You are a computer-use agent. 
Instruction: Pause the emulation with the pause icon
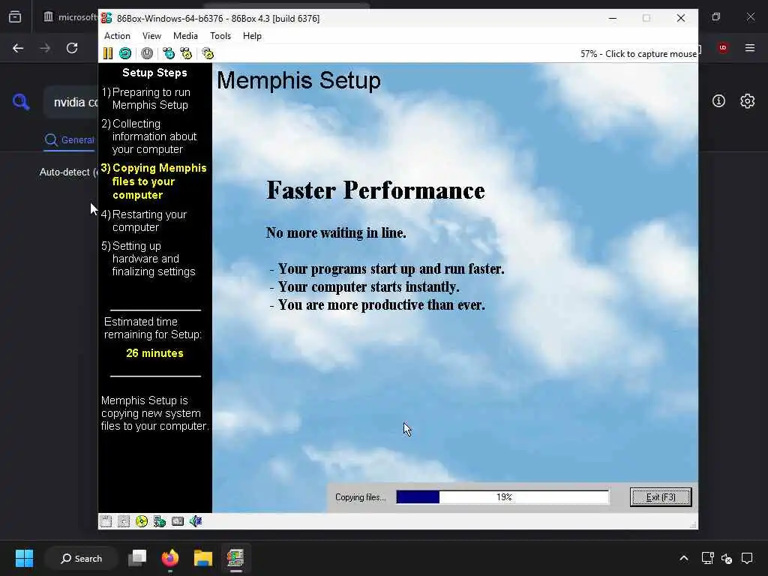point(108,53)
